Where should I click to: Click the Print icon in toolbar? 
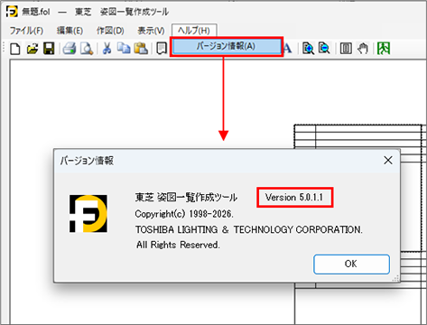70,49
